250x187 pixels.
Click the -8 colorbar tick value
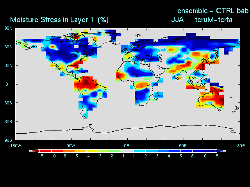tap(64, 156)
